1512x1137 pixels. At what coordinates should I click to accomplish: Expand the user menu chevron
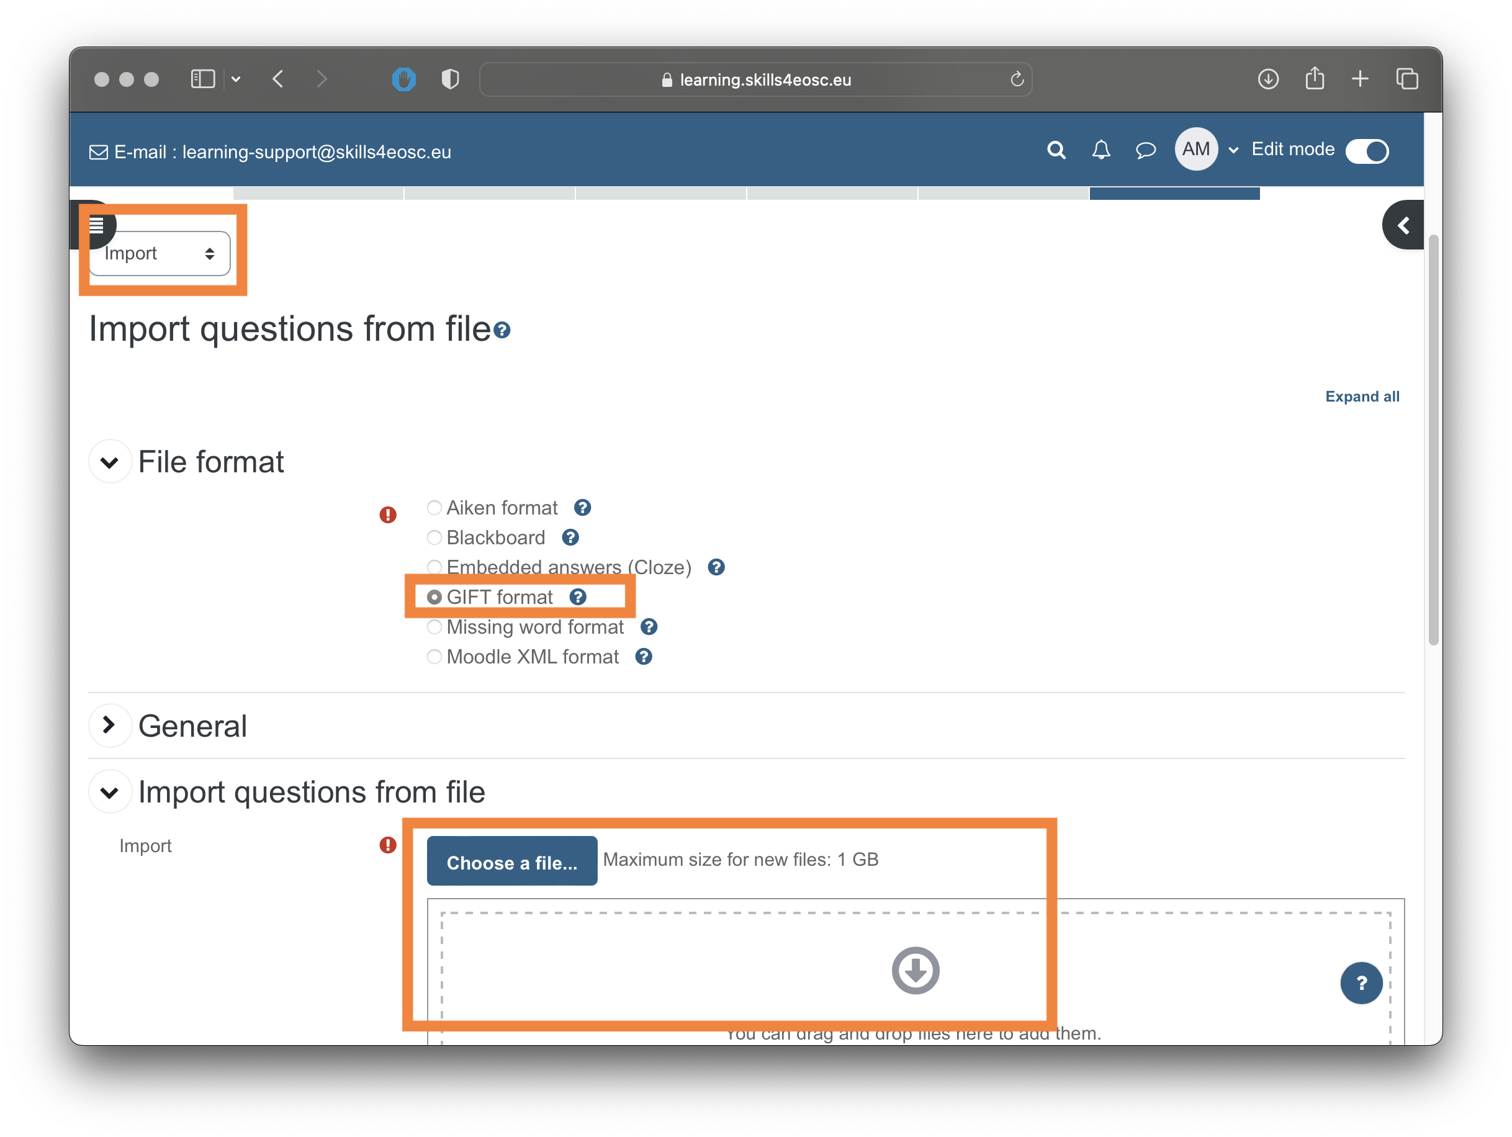coord(1233,150)
